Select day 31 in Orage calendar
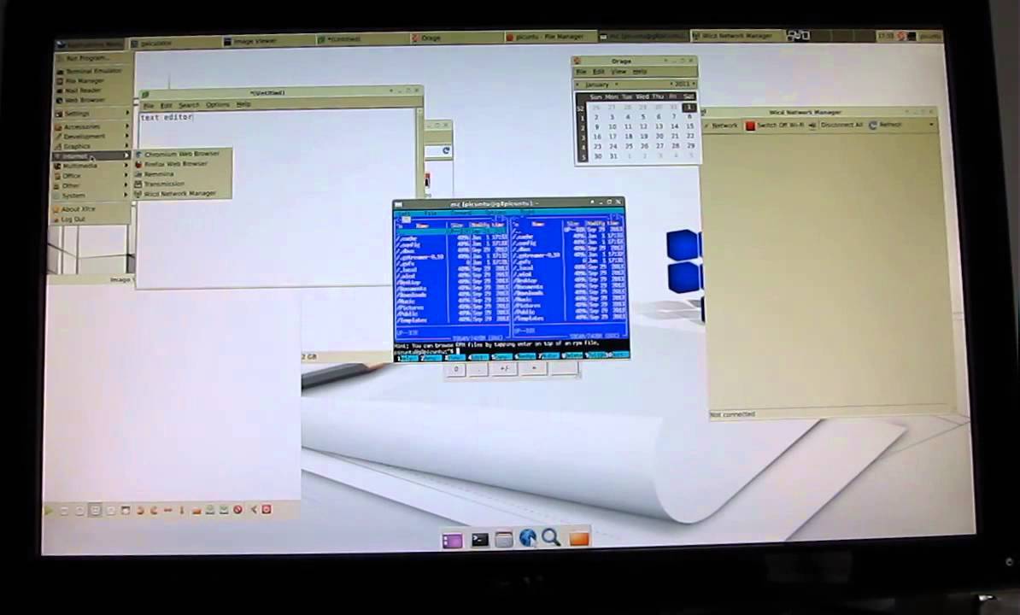The width and height of the screenshot is (1020, 615). pos(613,156)
